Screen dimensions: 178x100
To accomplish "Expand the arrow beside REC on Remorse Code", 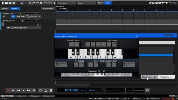I will [x=40, y=17].
